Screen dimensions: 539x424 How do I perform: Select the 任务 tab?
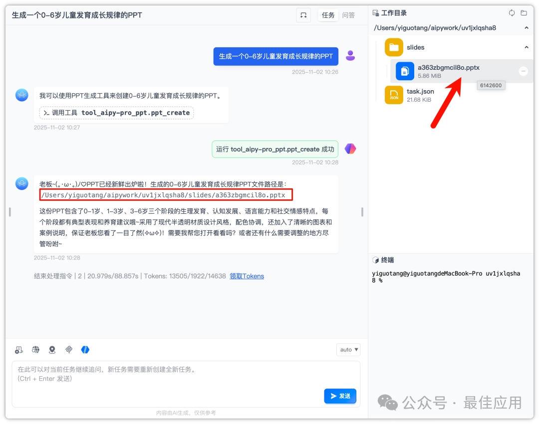[x=328, y=15]
